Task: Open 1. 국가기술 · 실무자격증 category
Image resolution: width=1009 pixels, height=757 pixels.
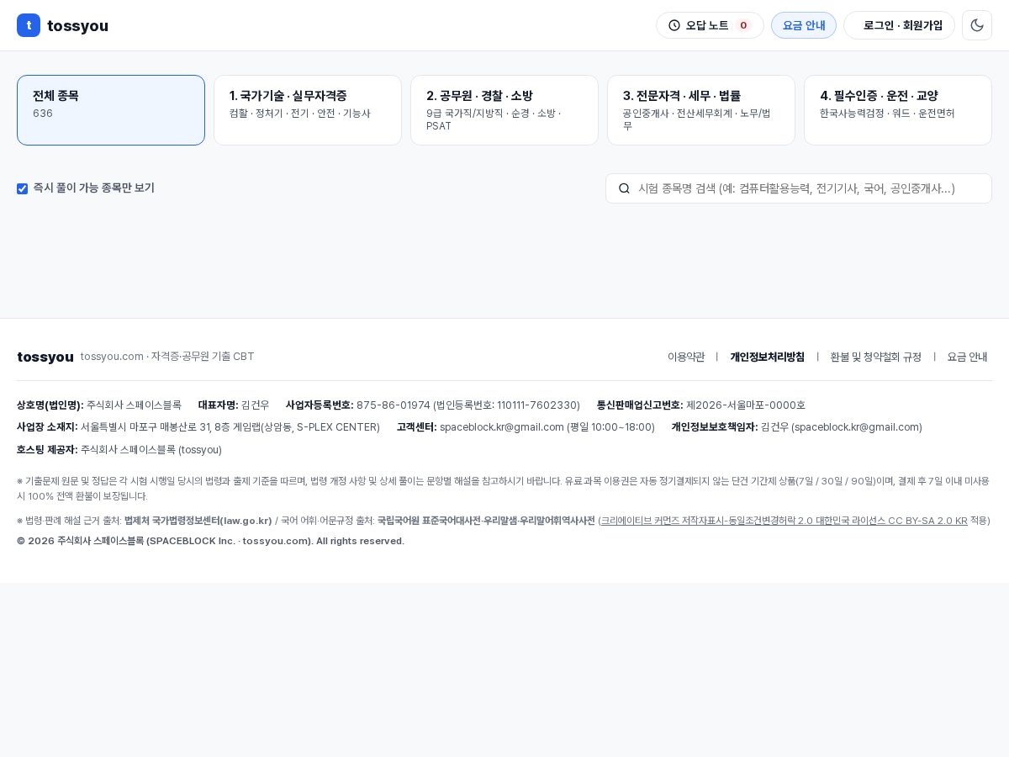Action: click(x=308, y=110)
